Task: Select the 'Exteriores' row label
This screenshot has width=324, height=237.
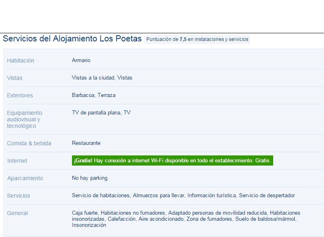Action: [x=20, y=95]
